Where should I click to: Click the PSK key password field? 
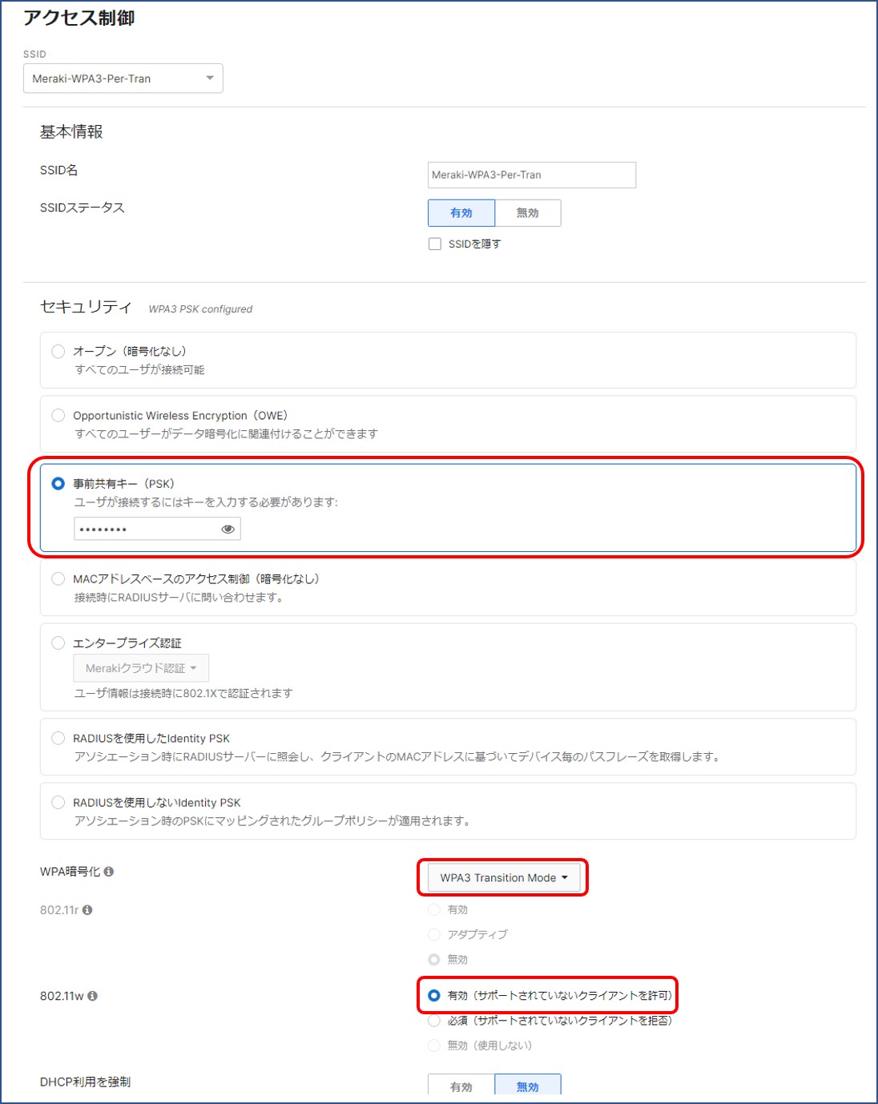click(x=157, y=529)
